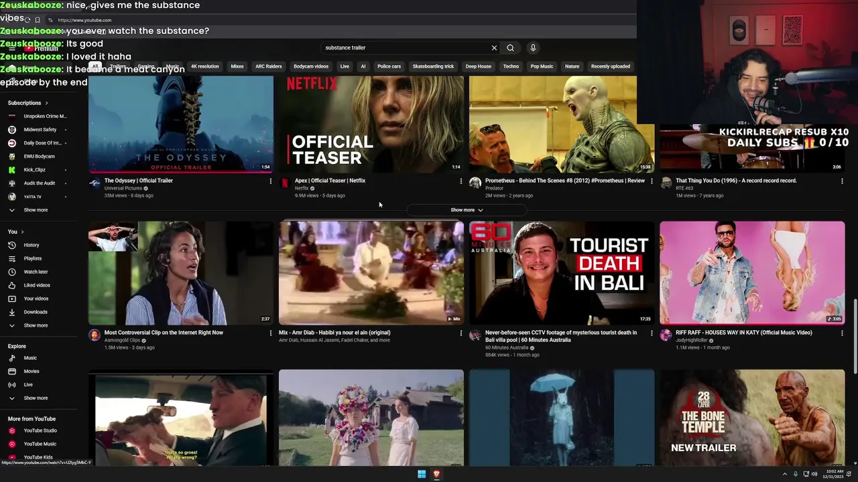The height and width of the screenshot is (482, 858).
Task: Select the Bodycam videos filter chip
Action: 311,66
